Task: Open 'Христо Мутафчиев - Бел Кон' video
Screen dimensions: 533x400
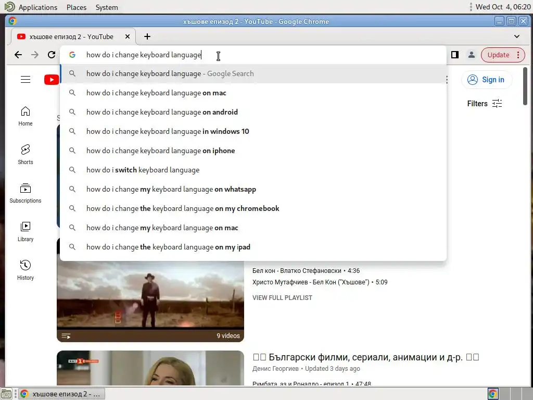Action: 320,282
